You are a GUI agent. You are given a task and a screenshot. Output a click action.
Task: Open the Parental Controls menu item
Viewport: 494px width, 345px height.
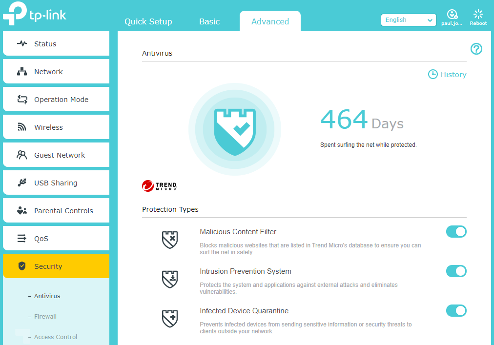(56, 210)
